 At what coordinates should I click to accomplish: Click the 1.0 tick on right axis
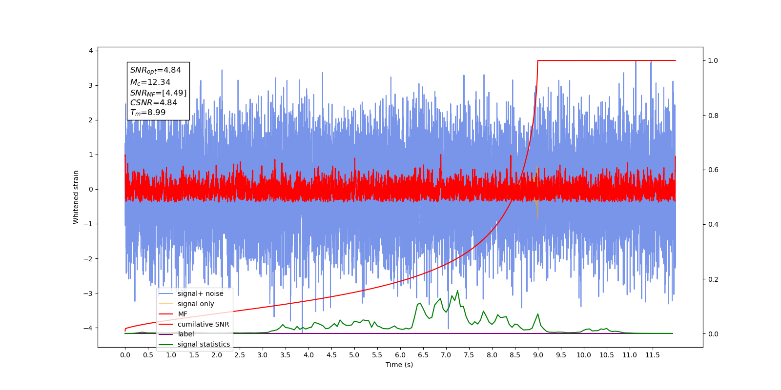point(713,60)
